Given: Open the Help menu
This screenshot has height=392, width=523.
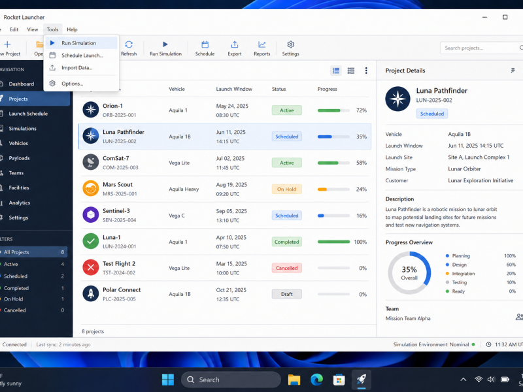Looking at the screenshot, I should 72,29.
